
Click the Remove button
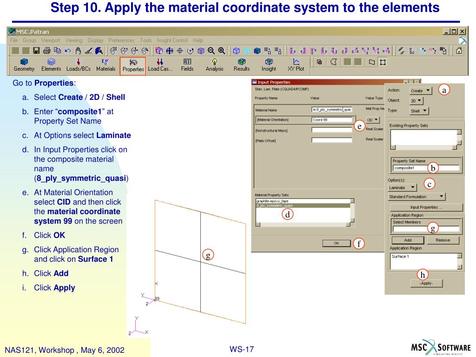pyautogui.click(x=443, y=240)
